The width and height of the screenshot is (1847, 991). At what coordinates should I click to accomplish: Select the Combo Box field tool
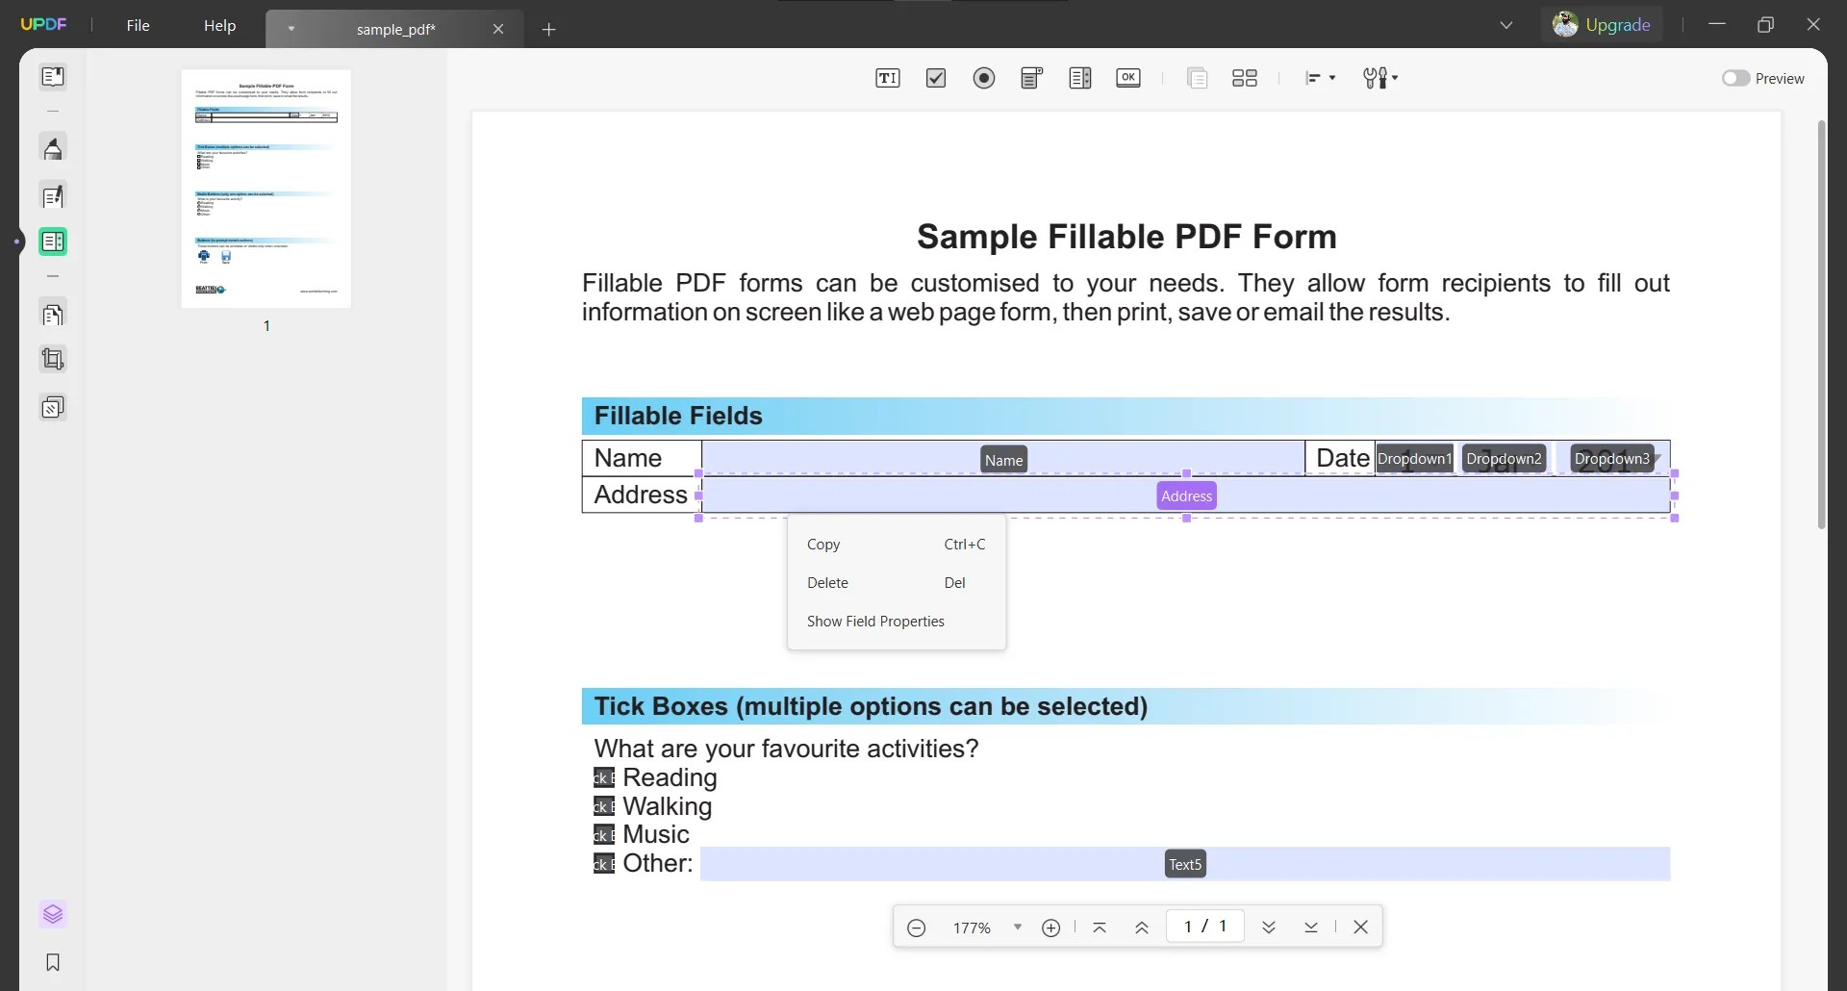1030,78
